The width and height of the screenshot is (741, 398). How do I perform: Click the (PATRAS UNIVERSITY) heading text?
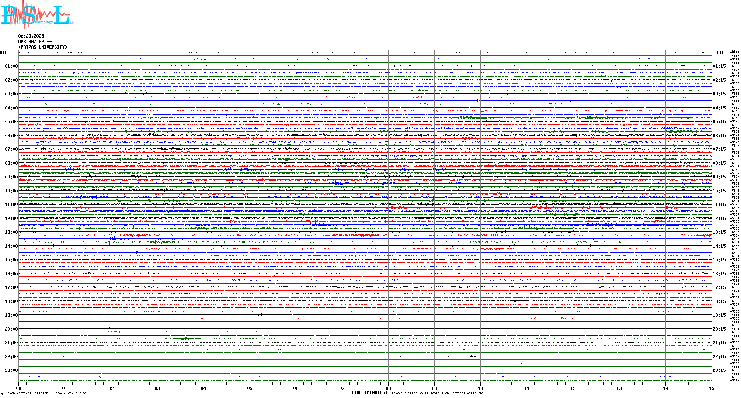(x=43, y=47)
